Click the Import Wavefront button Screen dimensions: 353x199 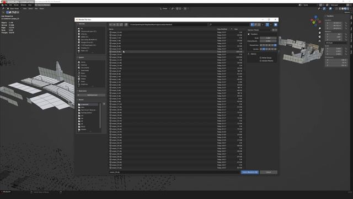point(250,172)
